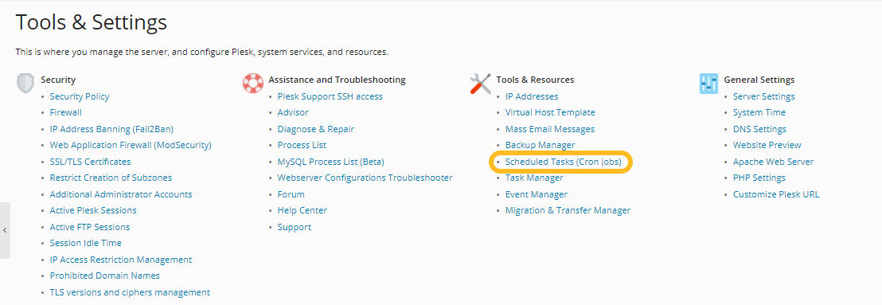
Task: Open the Backup Manager link
Action: [540, 145]
